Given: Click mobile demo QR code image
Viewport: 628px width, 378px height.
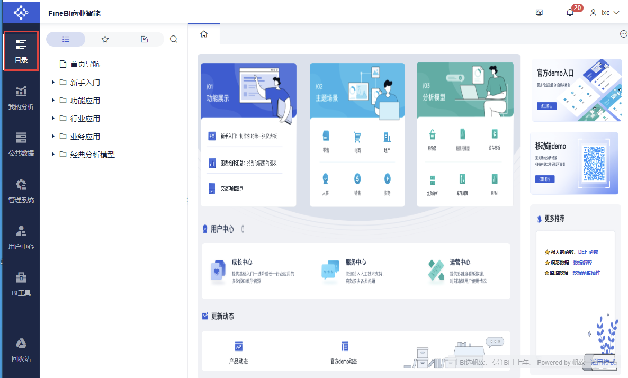Looking at the screenshot, I should point(594,164).
